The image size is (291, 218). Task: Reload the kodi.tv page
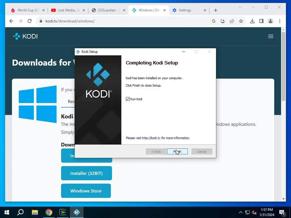(30, 21)
